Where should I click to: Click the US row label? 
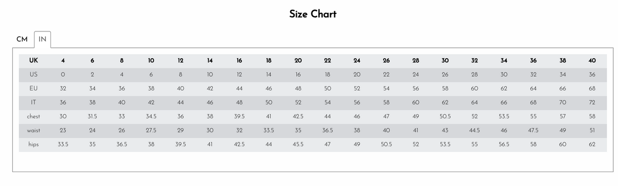[33, 74]
